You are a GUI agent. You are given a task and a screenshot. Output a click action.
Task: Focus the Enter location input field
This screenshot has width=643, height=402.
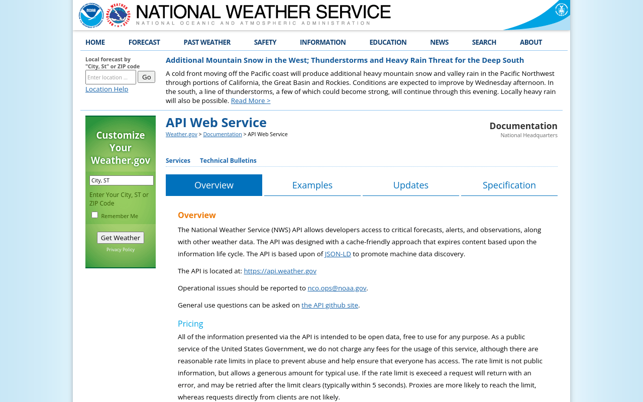tap(111, 77)
